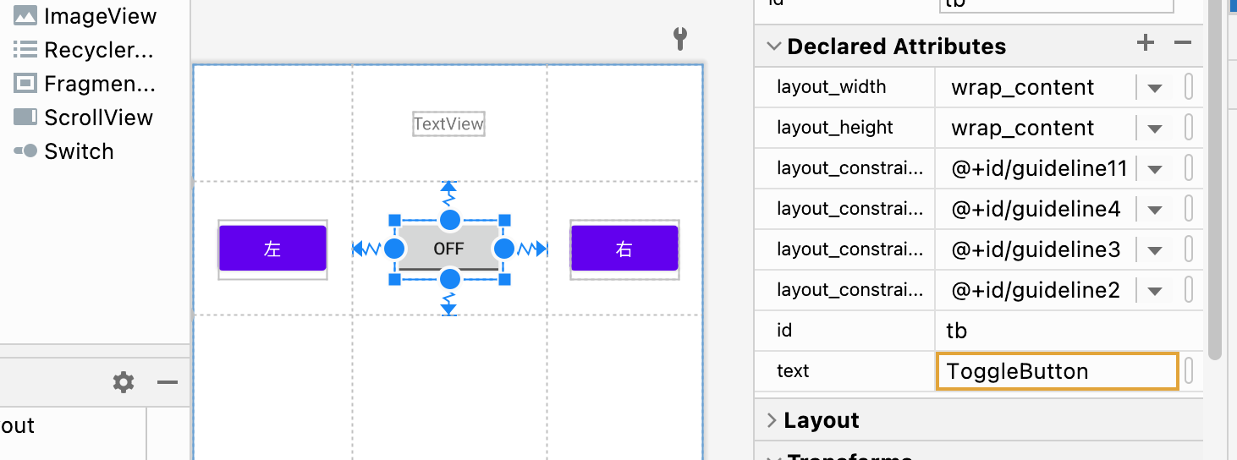Select ImageView in the palette
Viewport: 1237px width, 460px height.
click(x=85, y=16)
